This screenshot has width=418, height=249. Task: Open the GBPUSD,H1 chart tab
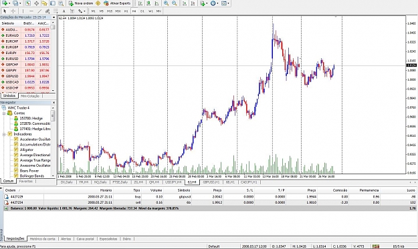point(211,182)
